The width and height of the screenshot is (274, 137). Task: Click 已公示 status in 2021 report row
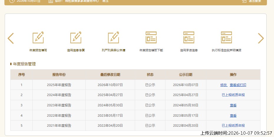pyautogui.click(x=150, y=126)
